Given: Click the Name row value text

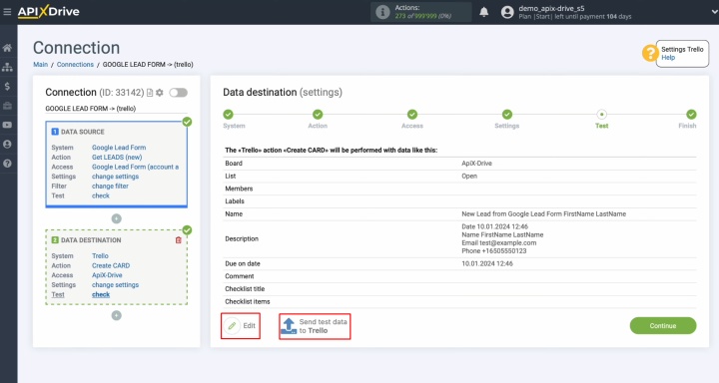Looking at the screenshot, I should point(543,214).
